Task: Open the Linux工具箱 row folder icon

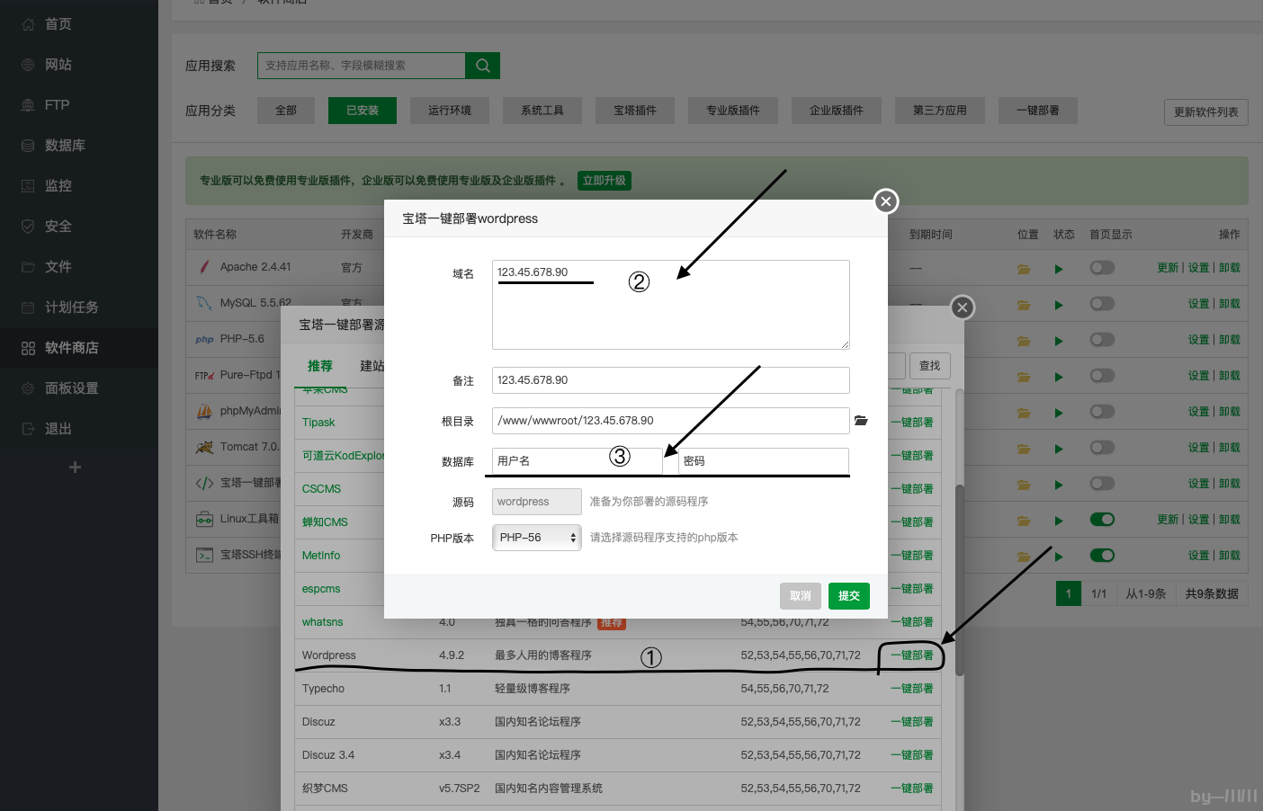Action: click(x=1024, y=521)
